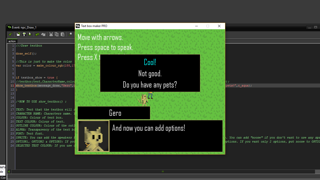
Task: Click Gero's portrait in the textbox
Action: tap(93, 136)
